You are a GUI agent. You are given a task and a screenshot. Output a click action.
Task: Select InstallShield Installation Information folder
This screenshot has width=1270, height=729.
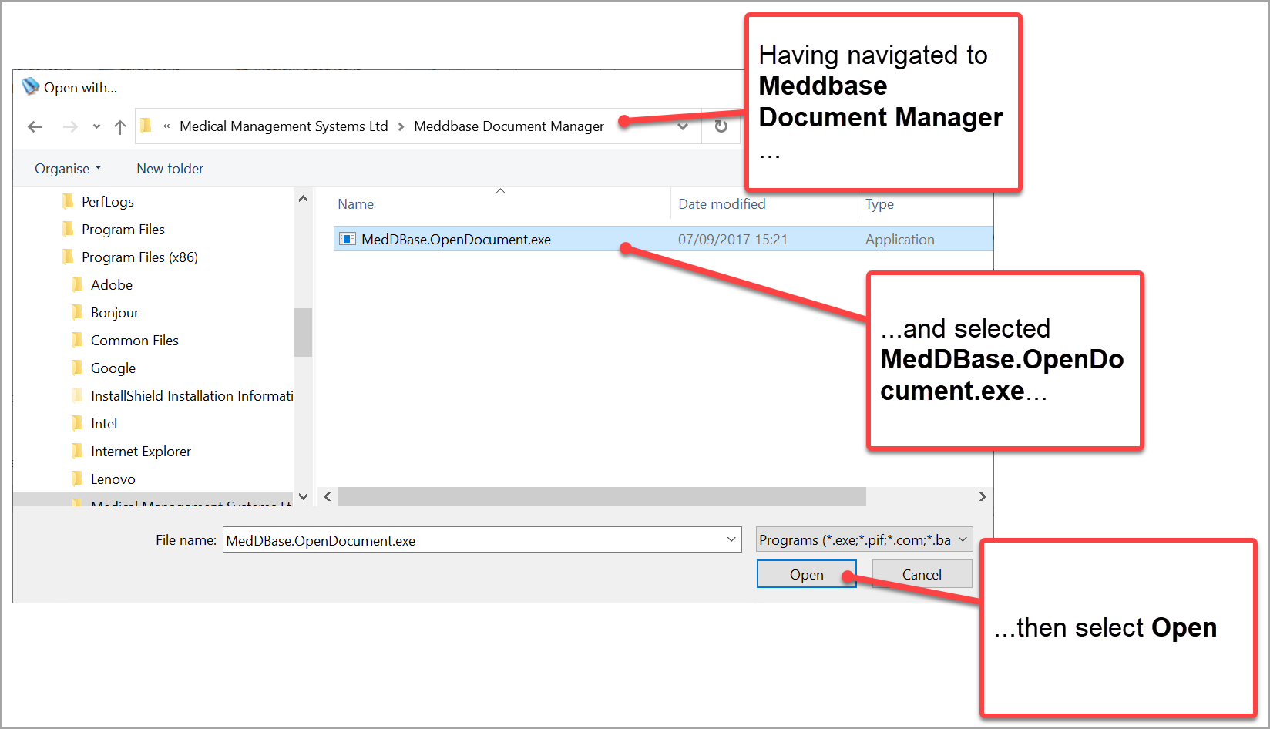pyautogui.click(x=192, y=396)
